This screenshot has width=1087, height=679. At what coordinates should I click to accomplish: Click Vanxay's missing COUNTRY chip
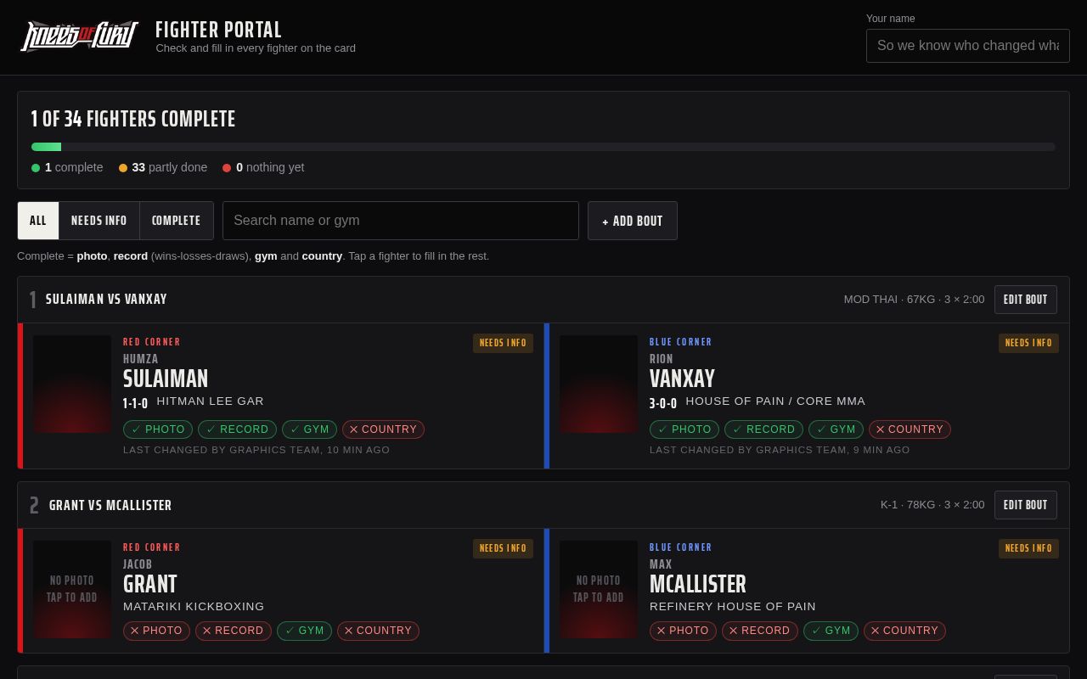pyautogui.click(x=910, y=429)
